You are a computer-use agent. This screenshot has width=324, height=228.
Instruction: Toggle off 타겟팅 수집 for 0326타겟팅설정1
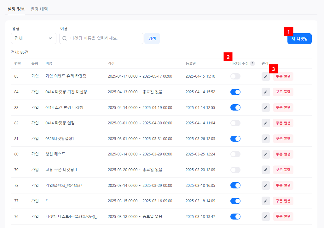[x=235, y=138]
